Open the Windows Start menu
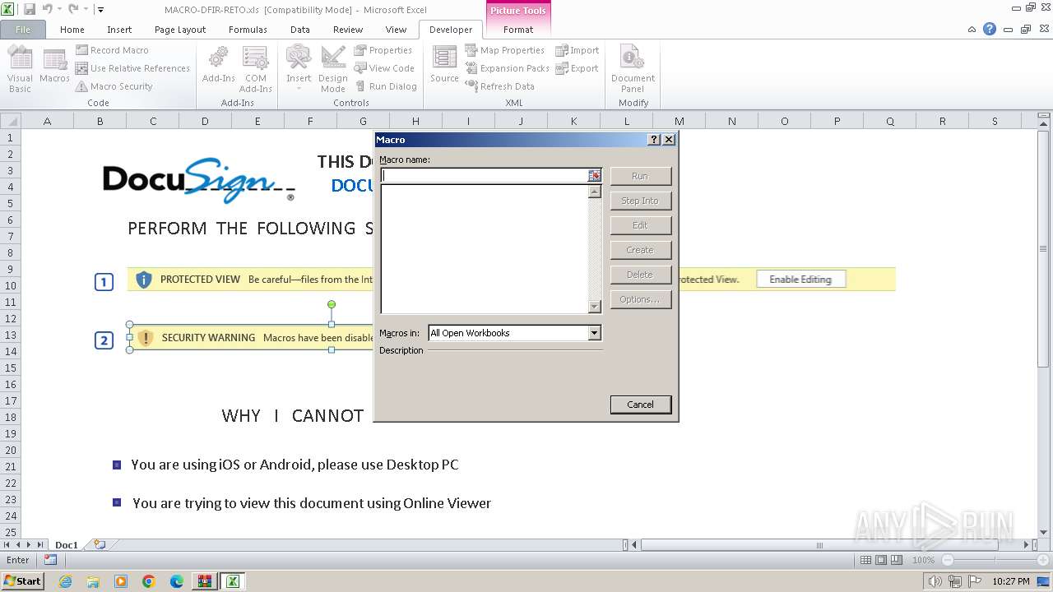 [x=22, y=581]
